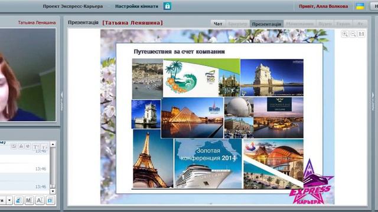
Task: Click the Louvre pyramid photo on slide
Action: tap(192, 118)
